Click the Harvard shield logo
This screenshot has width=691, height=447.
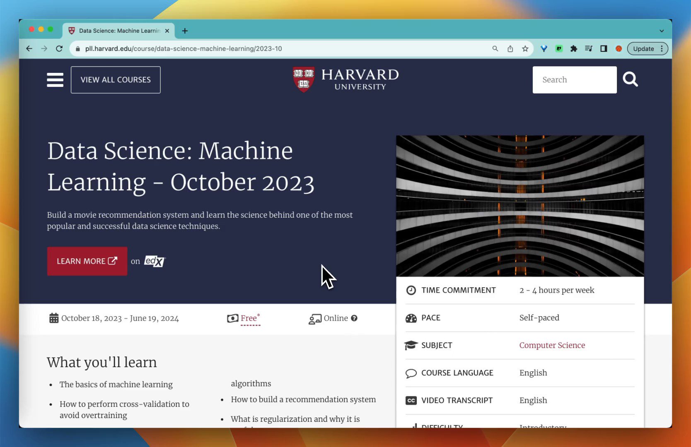pos(304,79)
